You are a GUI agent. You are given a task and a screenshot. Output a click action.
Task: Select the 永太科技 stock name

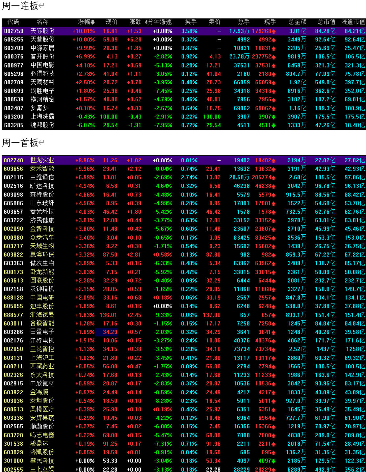42,375
